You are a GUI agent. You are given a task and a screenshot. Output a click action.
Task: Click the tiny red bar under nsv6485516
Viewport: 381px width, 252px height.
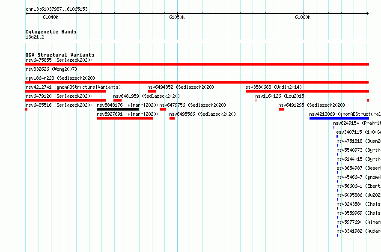click(x=26, y=109)
